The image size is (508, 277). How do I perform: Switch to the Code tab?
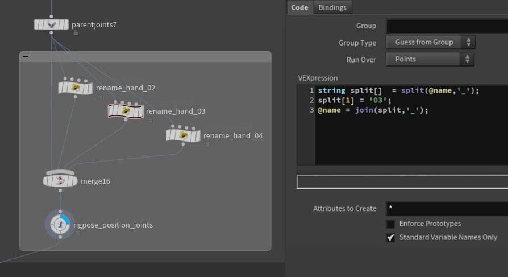coord(299,7)
